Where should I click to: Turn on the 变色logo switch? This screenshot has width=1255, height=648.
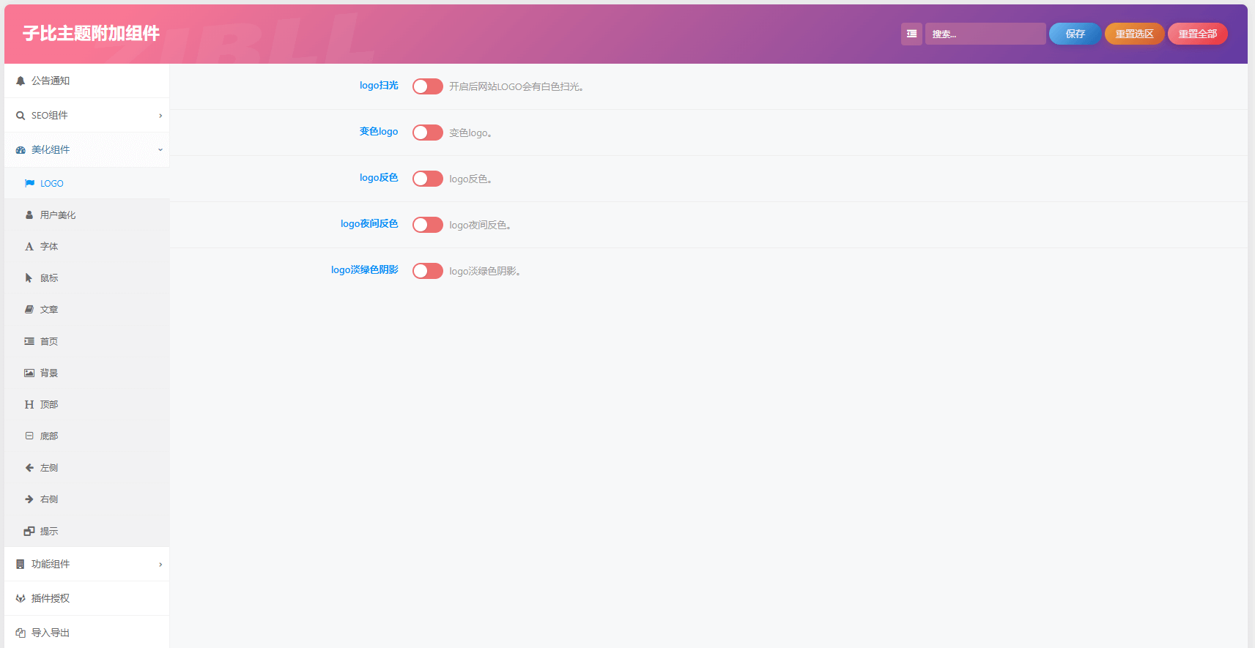pos(428,133)
